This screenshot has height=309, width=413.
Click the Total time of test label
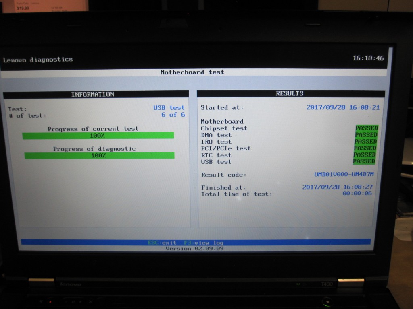pos(236,194)
